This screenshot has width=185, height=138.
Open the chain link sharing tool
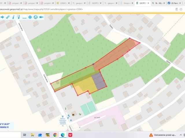pos(8,17)
